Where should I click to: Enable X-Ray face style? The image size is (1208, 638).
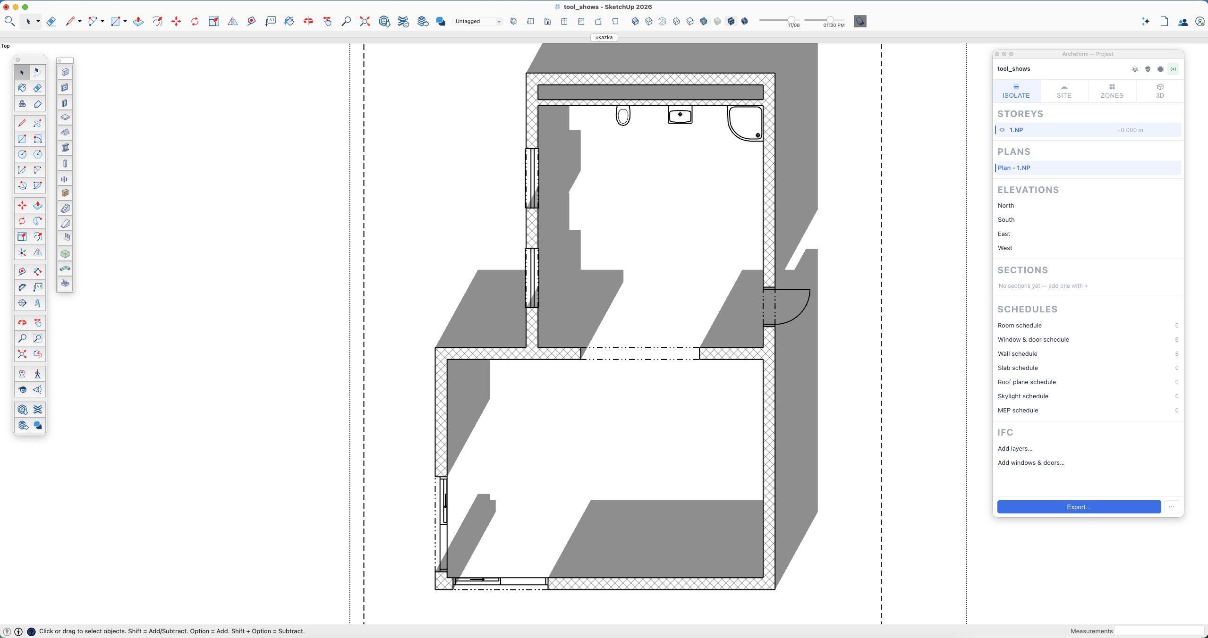pos(635,21)
